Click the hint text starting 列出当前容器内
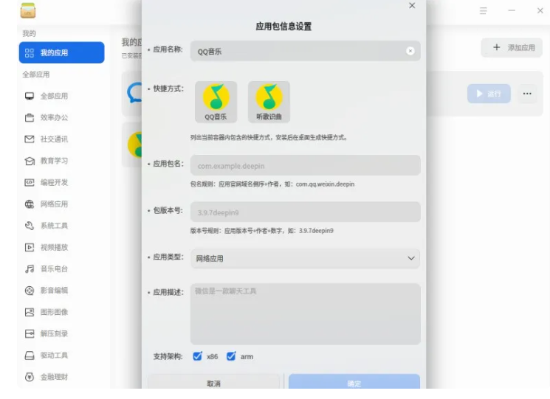This screenshot has width=550, height=399. coord(269,138)
